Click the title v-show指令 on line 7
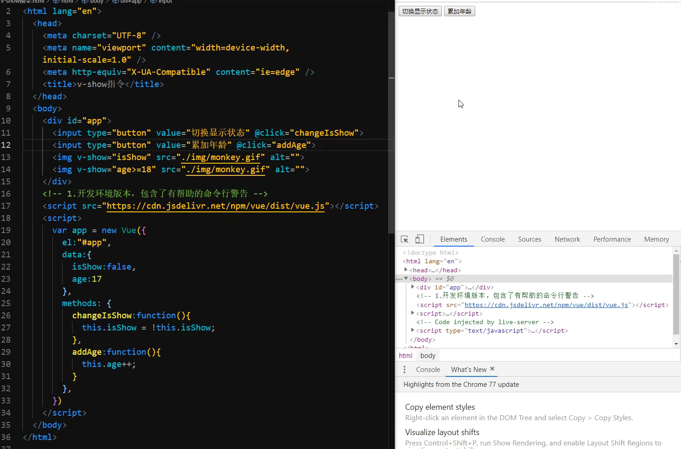Screen dimensions: 681x449 click(x=101, y=84)
